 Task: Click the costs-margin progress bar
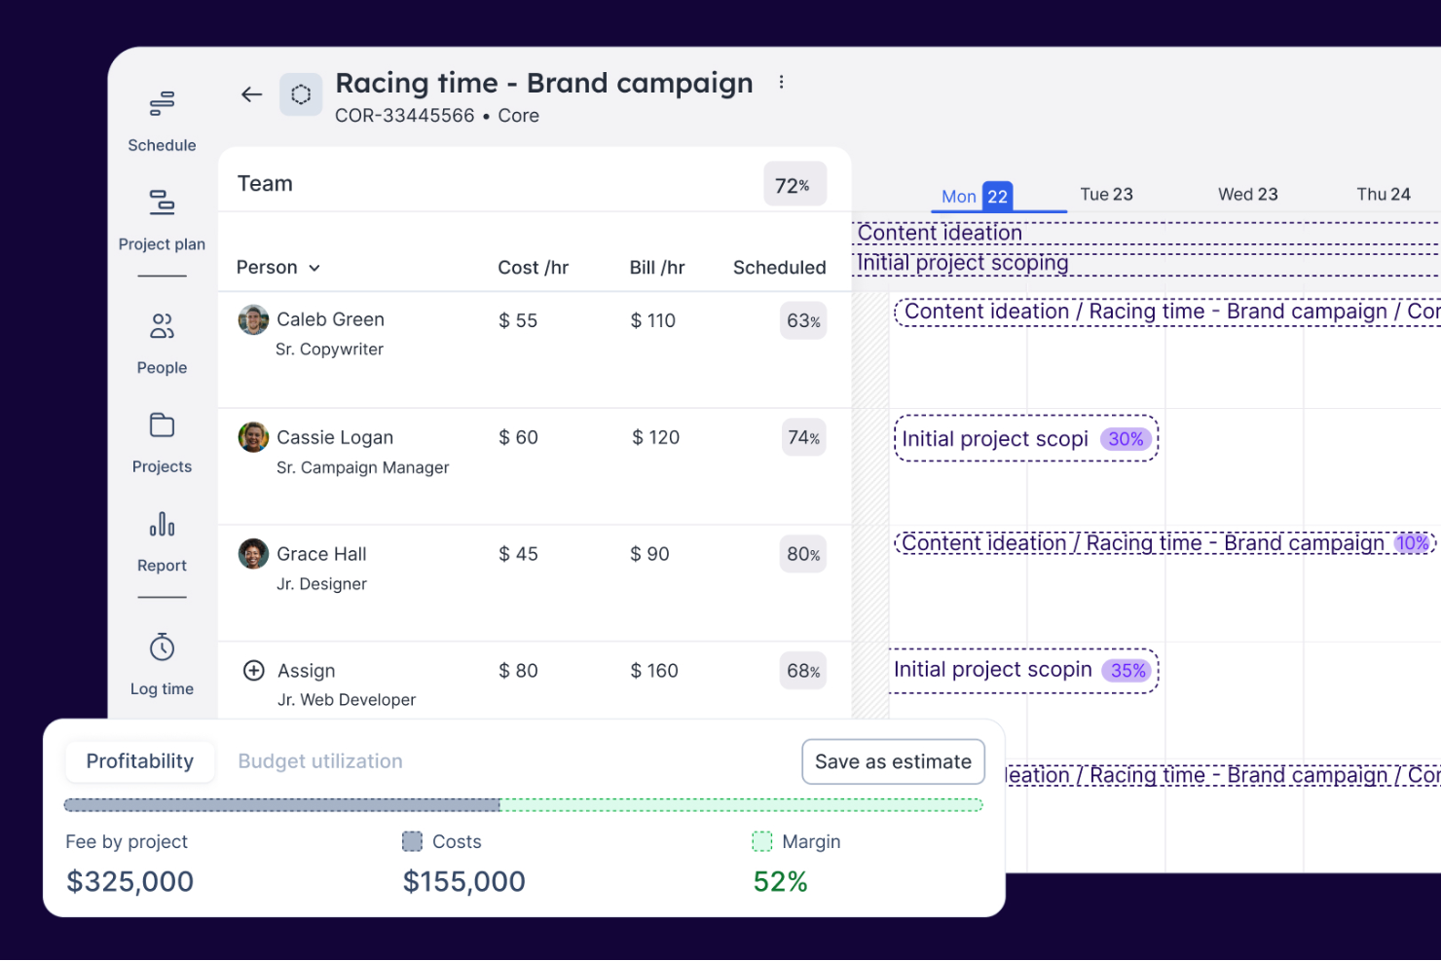point(522,804)
